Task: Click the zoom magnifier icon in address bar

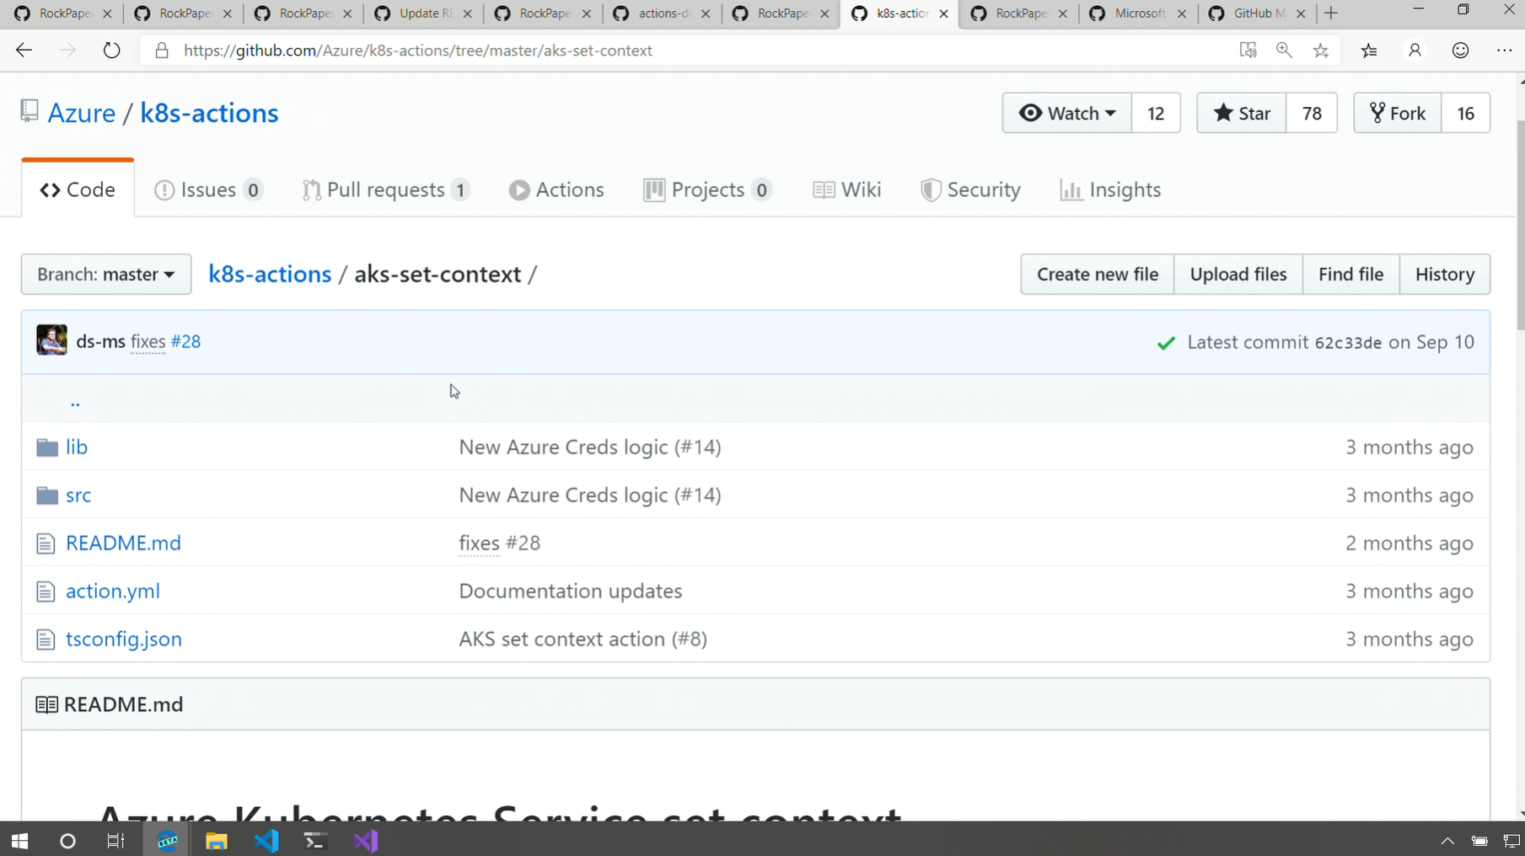Action: point(1284,51)
